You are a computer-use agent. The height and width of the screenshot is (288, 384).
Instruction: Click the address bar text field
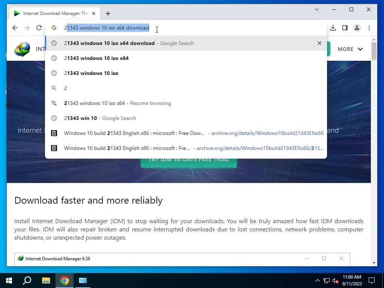(186, 28)
